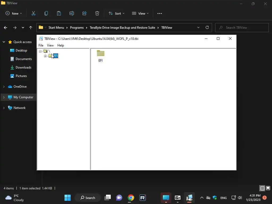
Task: Click the Copy icon in Explorer toolbar
Action: [46, 13]
